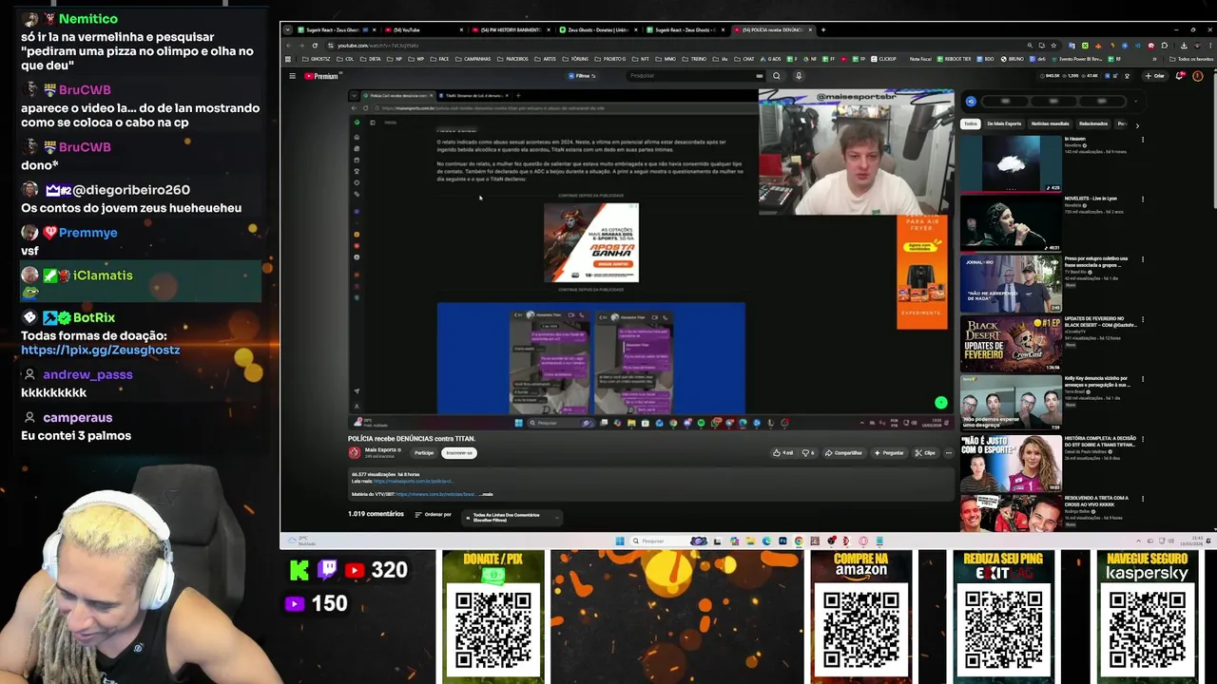This screenshot has height=684, width=1217.
Task: Click the Filtros chip near search
Action: [x=582, y=76]
